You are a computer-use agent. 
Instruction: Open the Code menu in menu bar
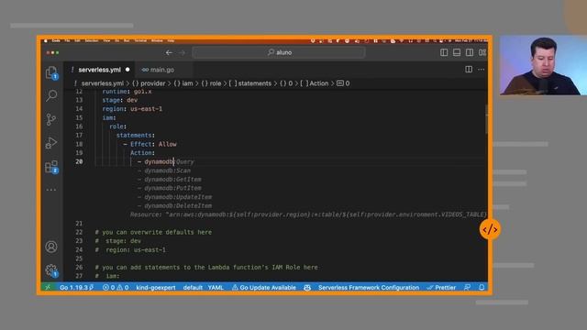56,40
